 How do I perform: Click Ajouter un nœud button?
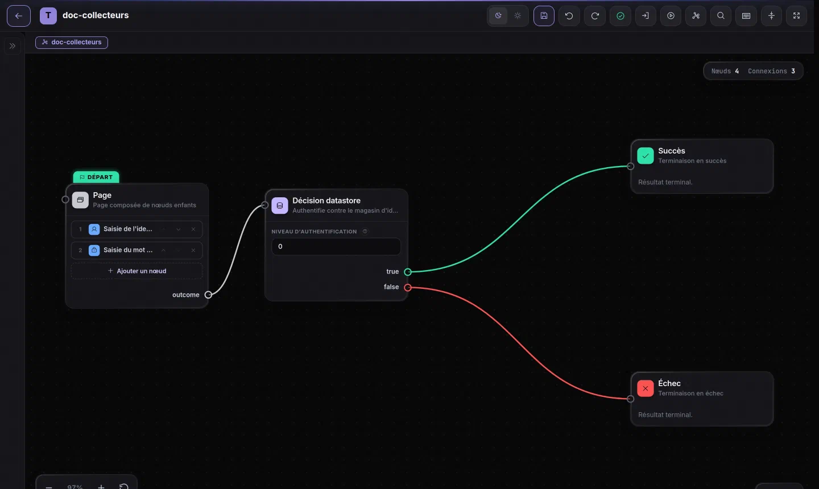(x=137, y=271)
